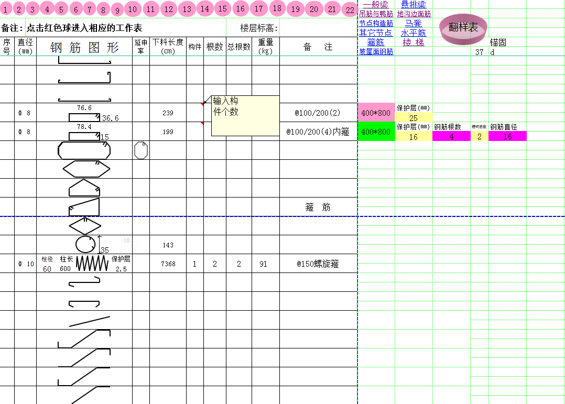Click pink ball number 8

click(103, 9)
